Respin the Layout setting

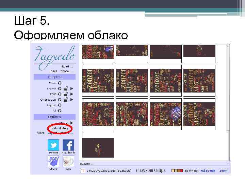tap(59, 105)
